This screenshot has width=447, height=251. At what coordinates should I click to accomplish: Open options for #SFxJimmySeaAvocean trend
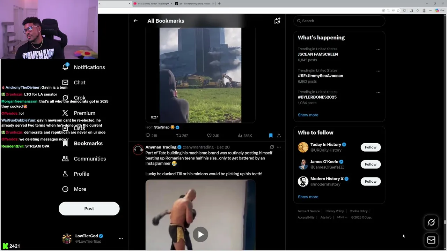pyautogui.click(x=378, y=71)
